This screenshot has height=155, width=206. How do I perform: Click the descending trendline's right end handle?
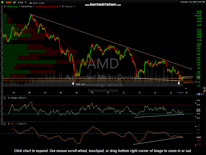point(191,69)
